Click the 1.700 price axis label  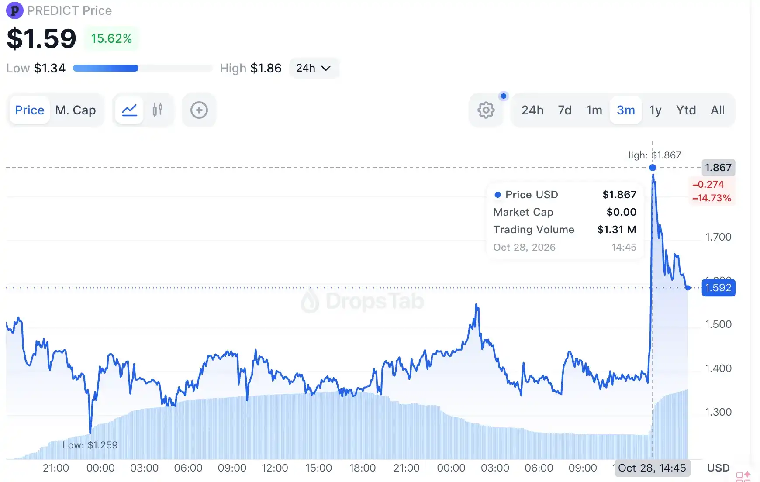pos(718,237)
